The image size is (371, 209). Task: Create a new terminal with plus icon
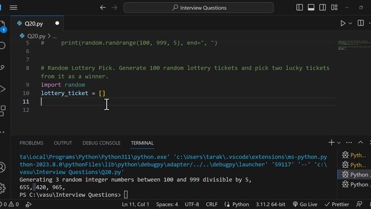[x=331, y=142]
